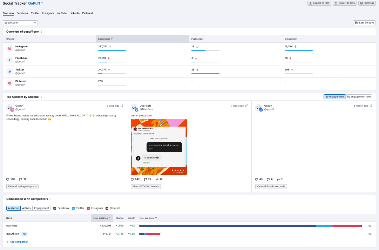This screenshot has width=379, height=250.
Task: Click the heart icon showing 13K likes
Action: click(x=8, y=180)
